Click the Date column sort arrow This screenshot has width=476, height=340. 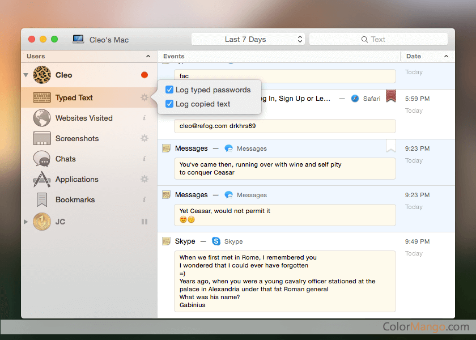coord(447,56)
